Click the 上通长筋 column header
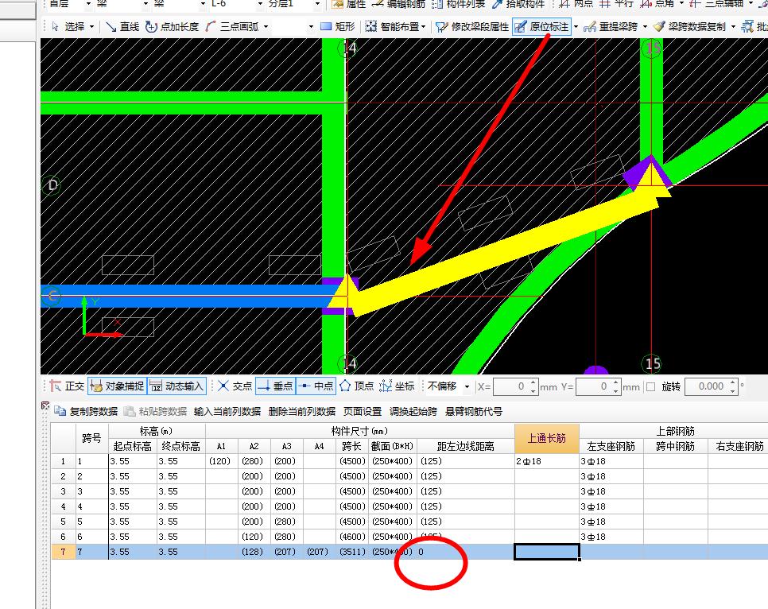This screenshot has height=609, width=768. click(547, 438)
